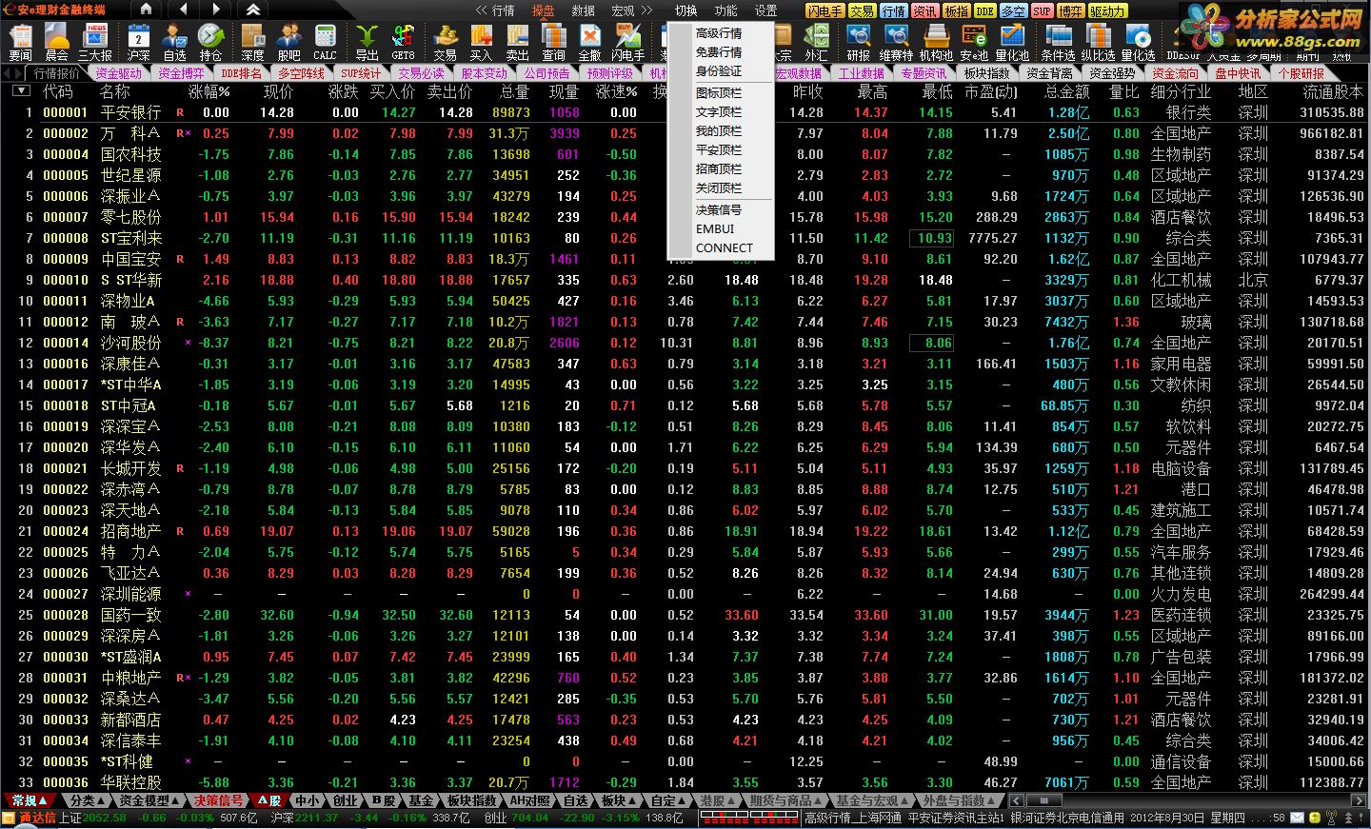
Task: Click the 驱动力 shortcut button
Action: pos(1108,11)
